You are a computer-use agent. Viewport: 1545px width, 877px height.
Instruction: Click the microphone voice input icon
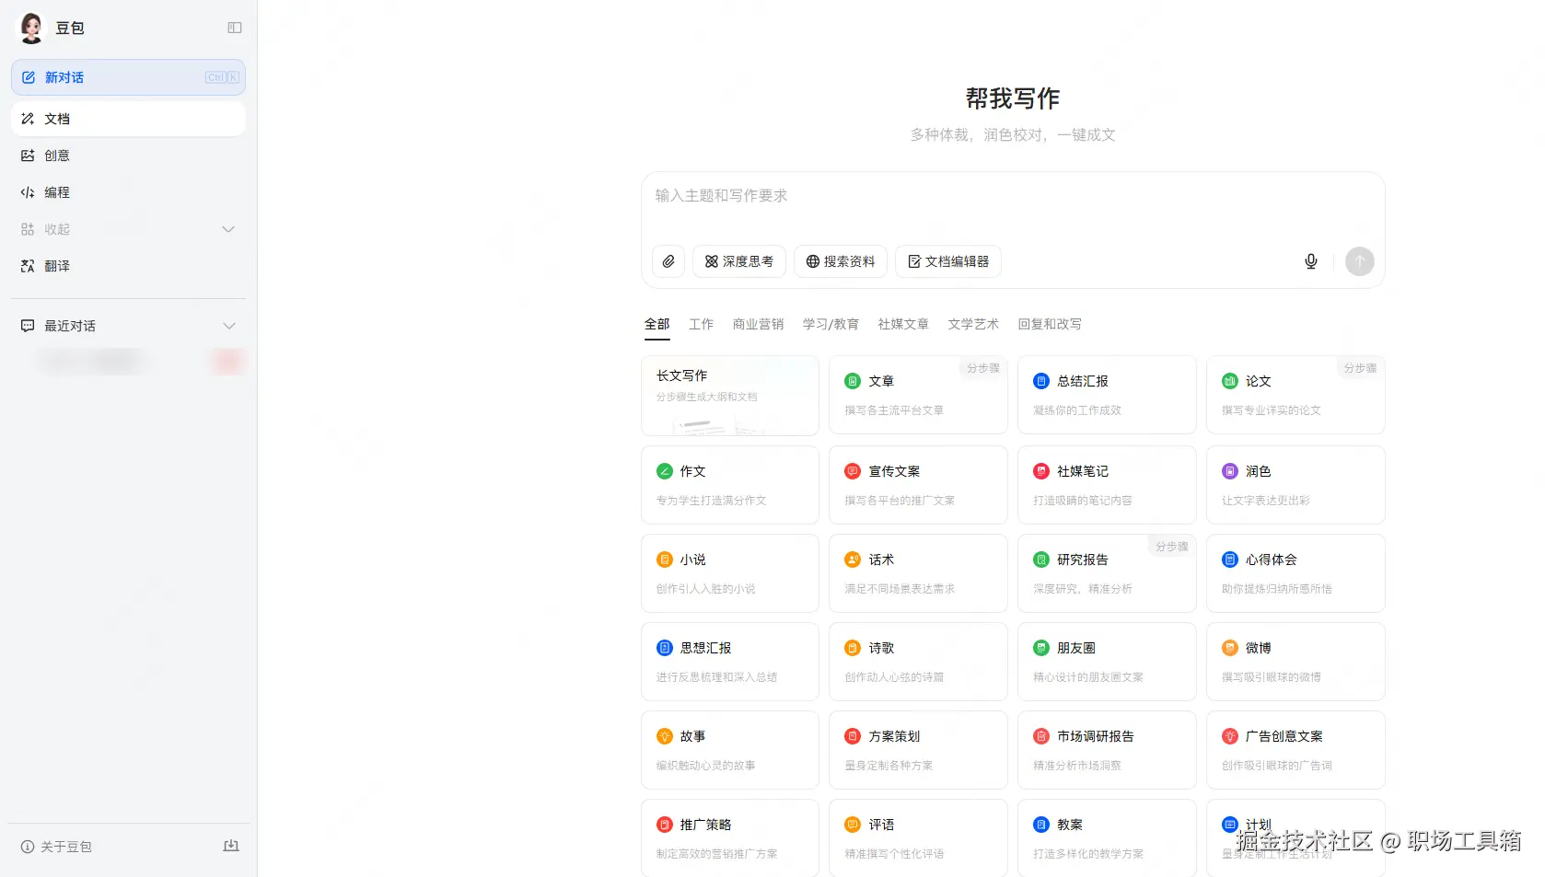(1311, 261)
